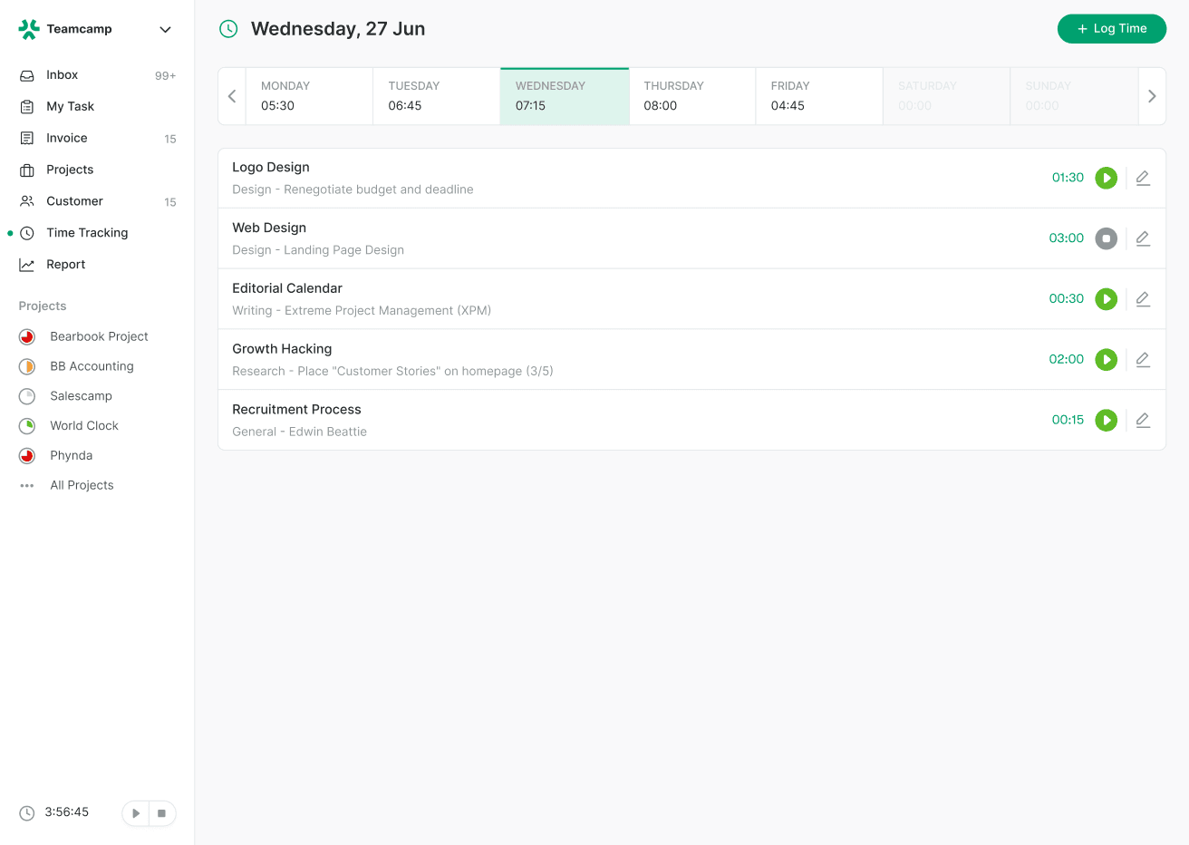1189x845 pixels.
Task: Open the Bearbook Project
Action: pos(100,336)
